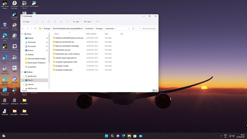Select the fsdreamteam-gsx-world-of-jetways folder
Screen dimensions: 247x139
coord(66,54)
